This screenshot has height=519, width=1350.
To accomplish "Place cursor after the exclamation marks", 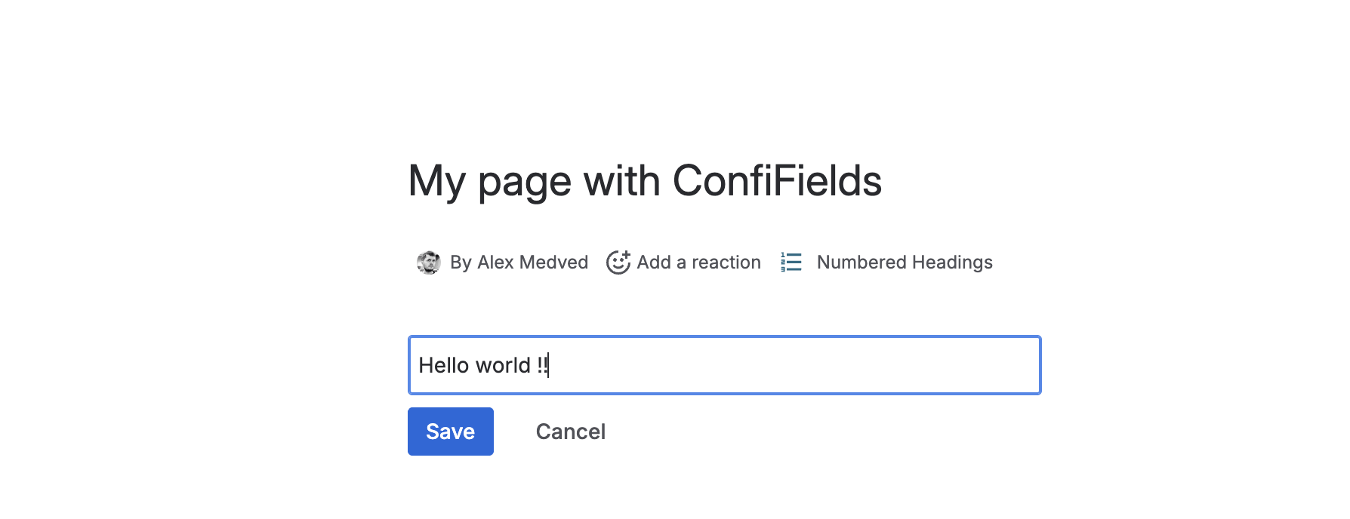I will 550,366.
